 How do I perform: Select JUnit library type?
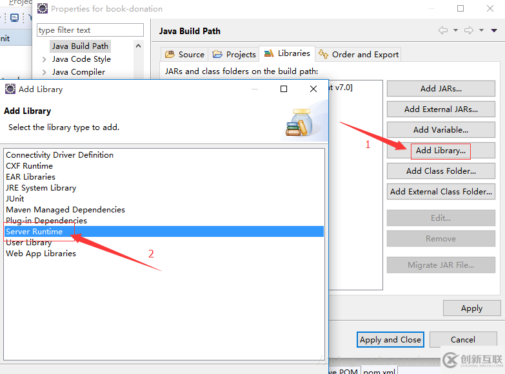point(164,199)
